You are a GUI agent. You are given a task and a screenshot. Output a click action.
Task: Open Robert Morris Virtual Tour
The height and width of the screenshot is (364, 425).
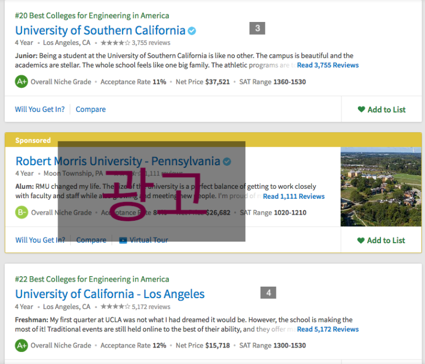pyautogui.click(x=143, y=240)
